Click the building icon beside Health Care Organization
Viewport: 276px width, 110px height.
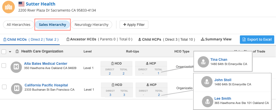[17, 51]
